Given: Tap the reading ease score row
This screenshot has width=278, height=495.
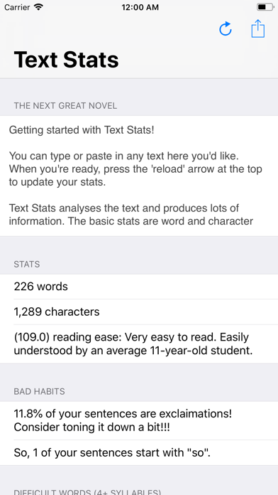Looking at the screenshot, I should click(x=139, y=344).
